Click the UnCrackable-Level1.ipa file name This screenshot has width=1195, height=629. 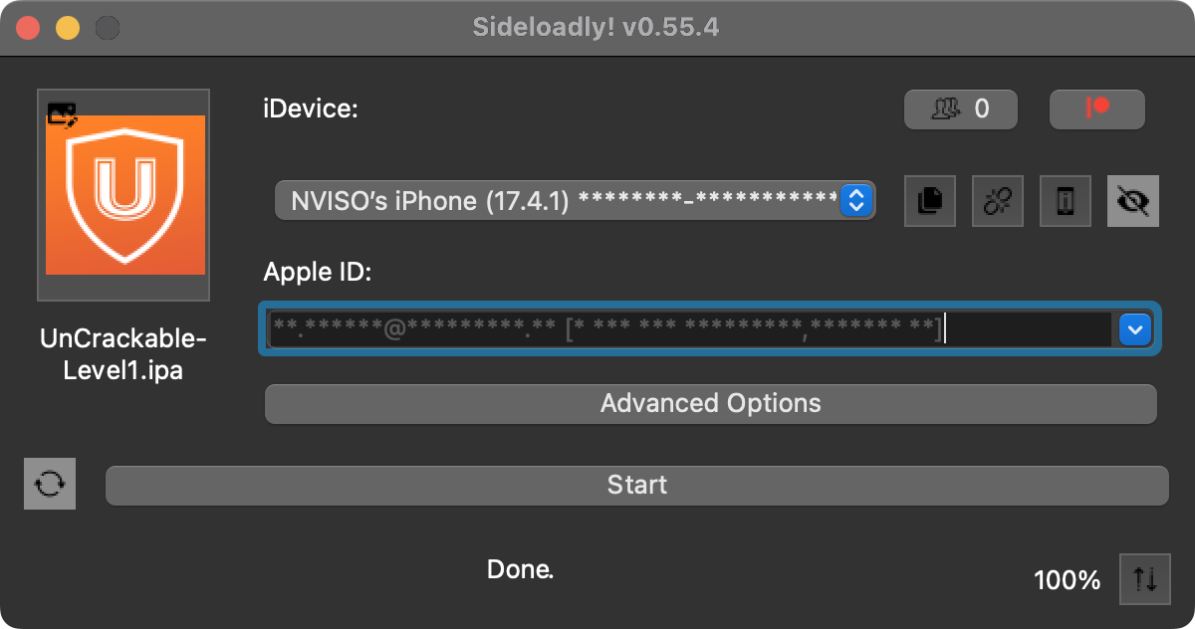point(123,356)
